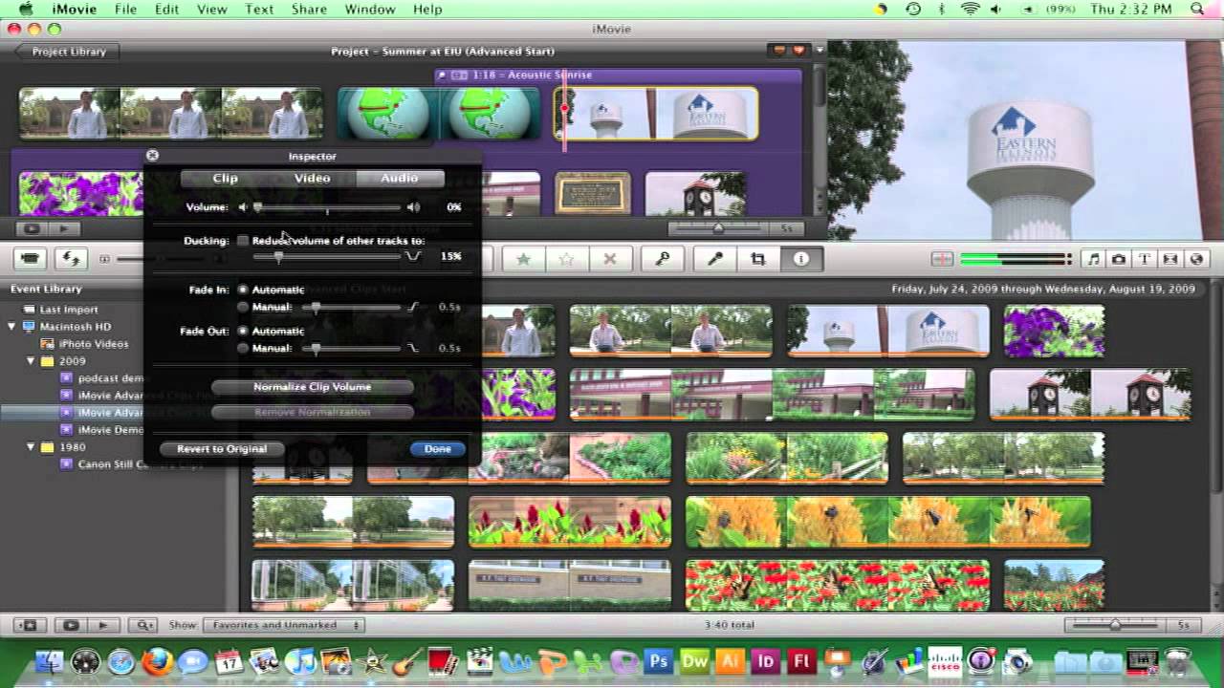Open the Share menu

309,9
